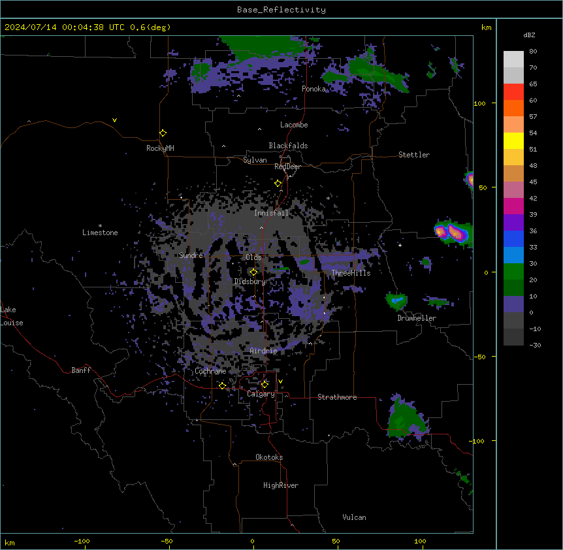
Task: Click the Lake Louise label
Action: pos(12,316)
